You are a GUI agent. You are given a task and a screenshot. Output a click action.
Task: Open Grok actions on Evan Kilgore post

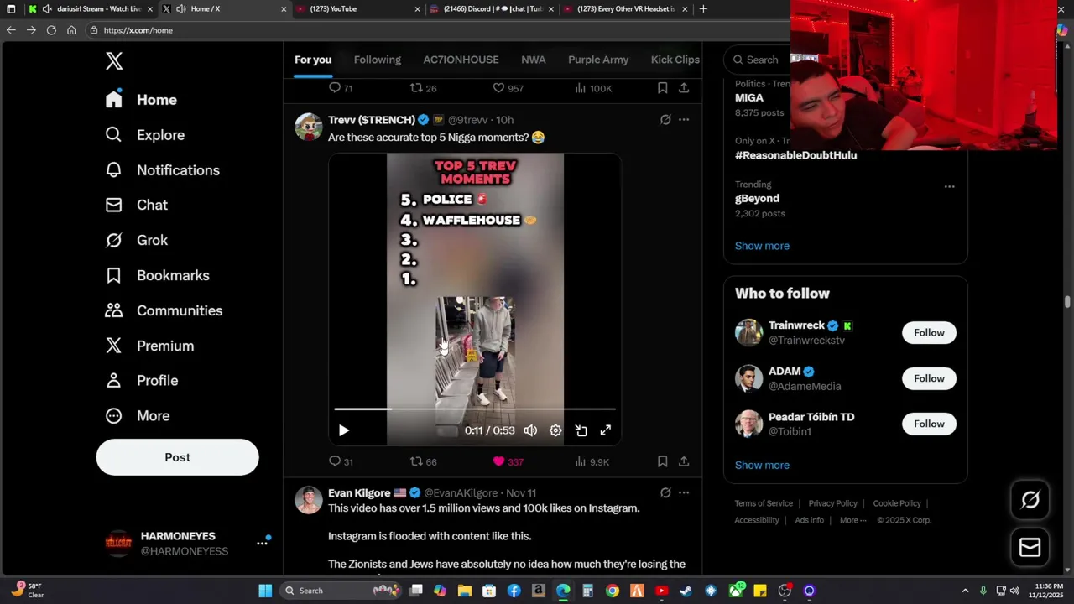point(665,493)
